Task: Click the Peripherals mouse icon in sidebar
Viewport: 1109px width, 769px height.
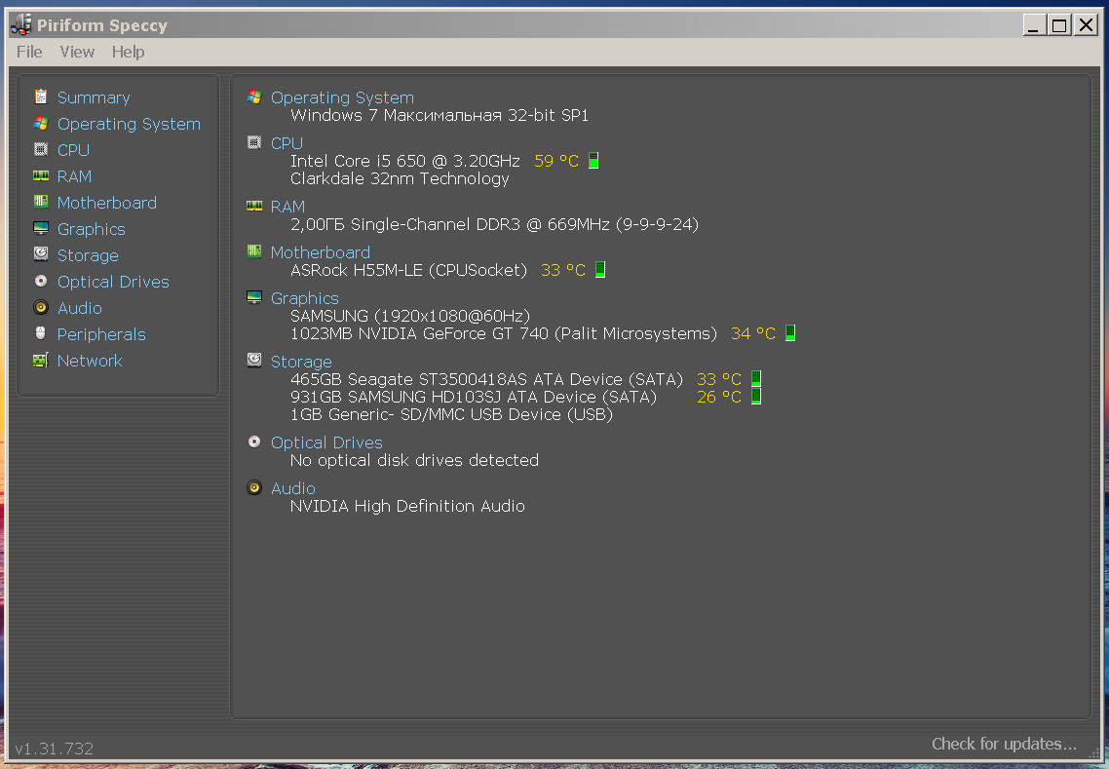Action: [x=41, y=333]
